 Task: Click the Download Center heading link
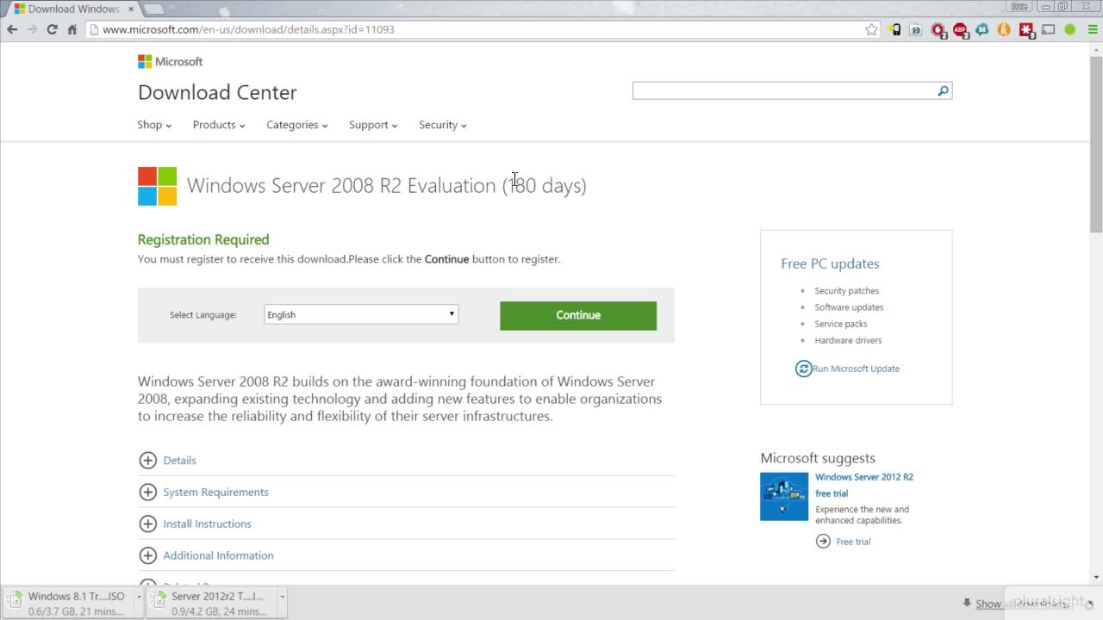point(217,92)
